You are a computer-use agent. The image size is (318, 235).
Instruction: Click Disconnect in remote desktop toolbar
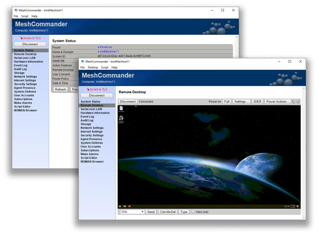pyautogui.click(x=128, y=102)
